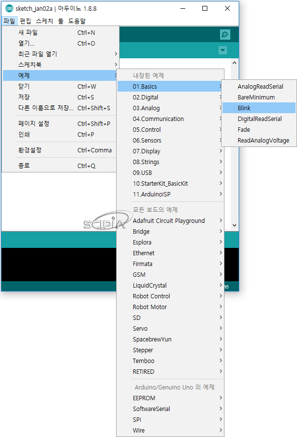Expand Wire examples submenu
The height and width of the screenshot is (437, 297).
(171, 430)
